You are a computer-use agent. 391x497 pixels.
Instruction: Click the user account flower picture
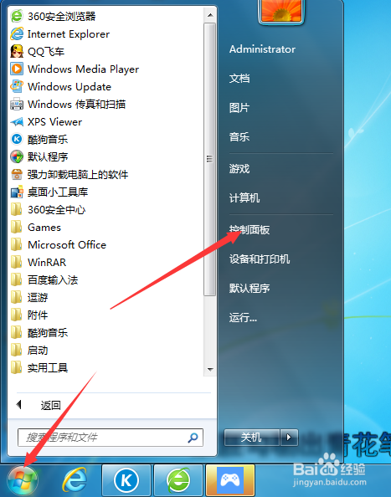point(281,12)
